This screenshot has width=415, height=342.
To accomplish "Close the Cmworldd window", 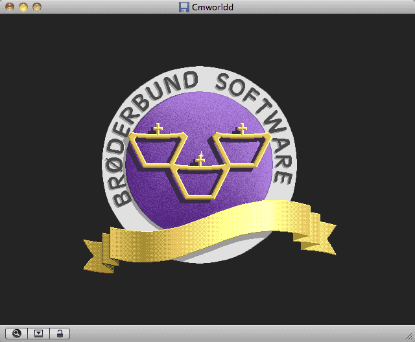I will pyautogui.click(x=10, y=7).
